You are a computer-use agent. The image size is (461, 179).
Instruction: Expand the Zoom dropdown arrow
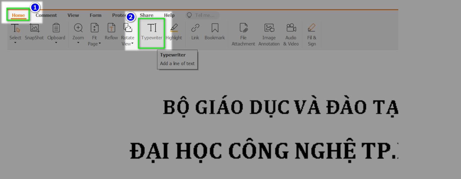[78, 43]
